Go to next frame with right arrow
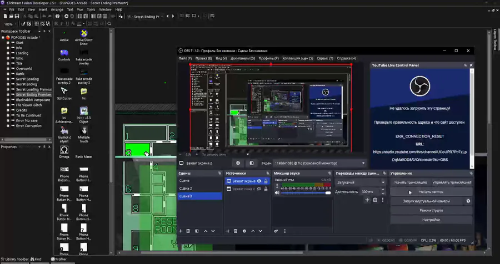 point(173,16)
